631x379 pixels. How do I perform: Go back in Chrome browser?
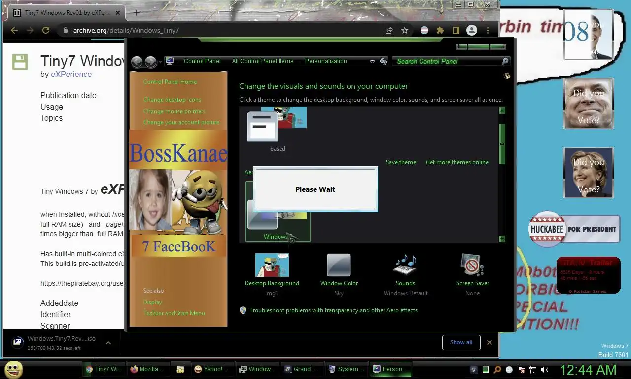[14, 30]
